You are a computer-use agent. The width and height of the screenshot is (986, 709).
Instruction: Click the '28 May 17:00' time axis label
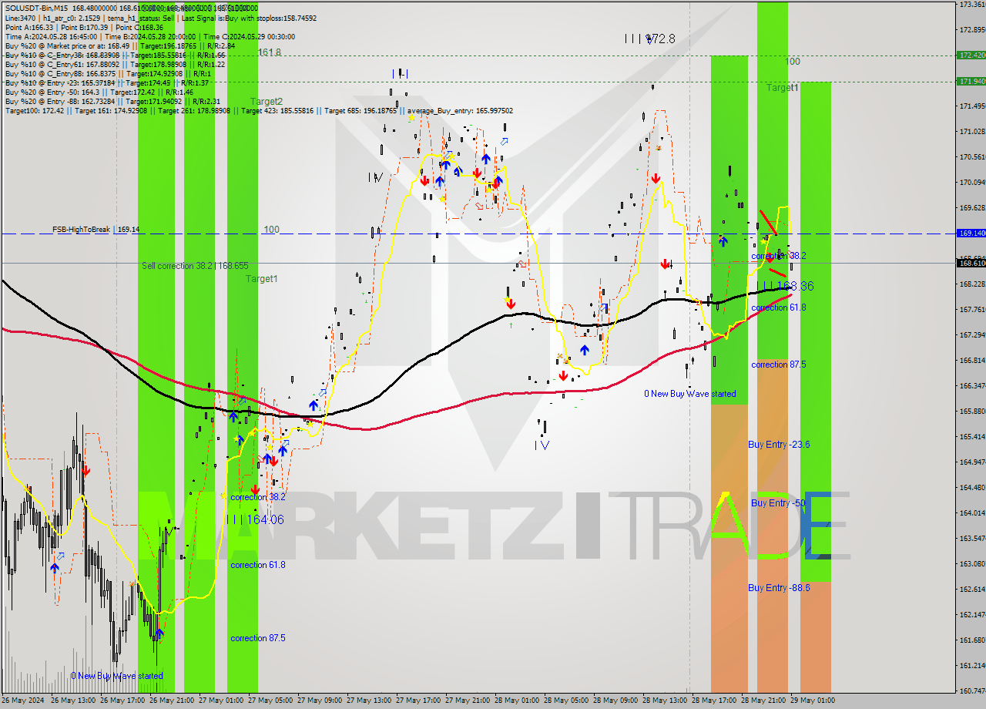pyautogui.click(x=713, y=701)
